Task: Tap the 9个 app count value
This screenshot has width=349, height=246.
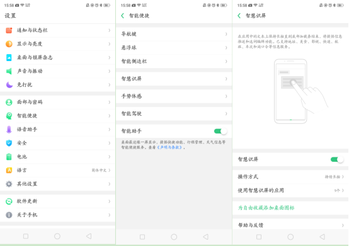Action: 337,191
